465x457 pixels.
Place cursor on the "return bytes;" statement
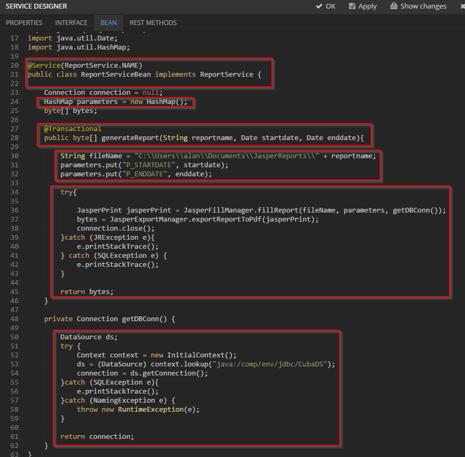pyautogui.click(x=87, y=292)
